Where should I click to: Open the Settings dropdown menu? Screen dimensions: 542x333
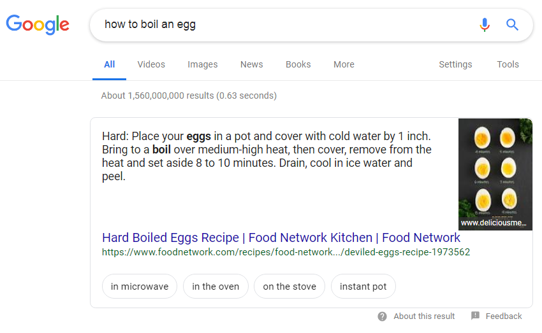455,64
